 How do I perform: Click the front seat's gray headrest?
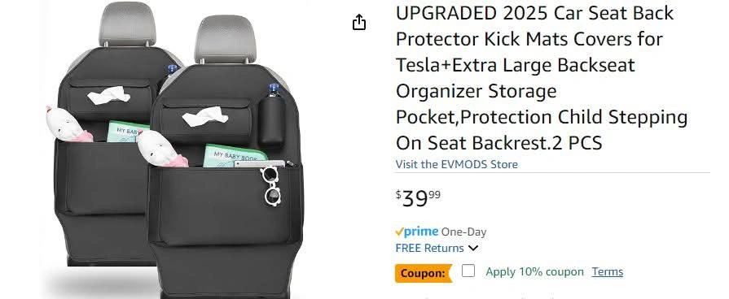[225, 39]
